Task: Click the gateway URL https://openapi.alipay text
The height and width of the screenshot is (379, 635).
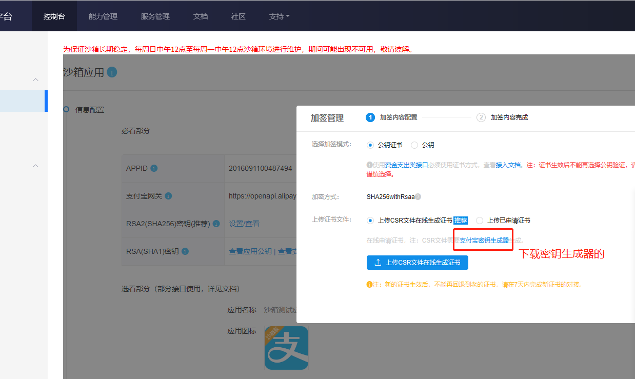Action: (x=263, y=196)
